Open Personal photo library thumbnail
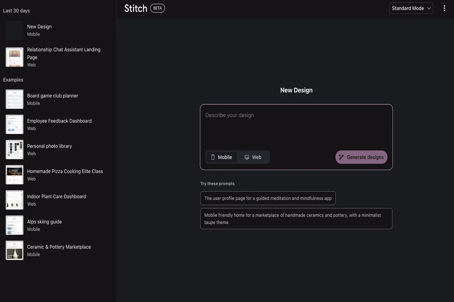The height and width of the screenshot is (302, 454). (x=14, y=149)
